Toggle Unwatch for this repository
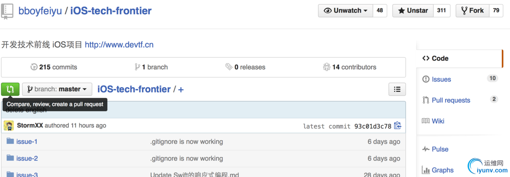Screen dimensions: 510x177 [345, 11]
